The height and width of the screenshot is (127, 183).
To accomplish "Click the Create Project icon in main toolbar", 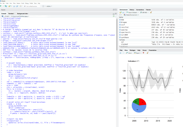I will (x=6, y=6).
